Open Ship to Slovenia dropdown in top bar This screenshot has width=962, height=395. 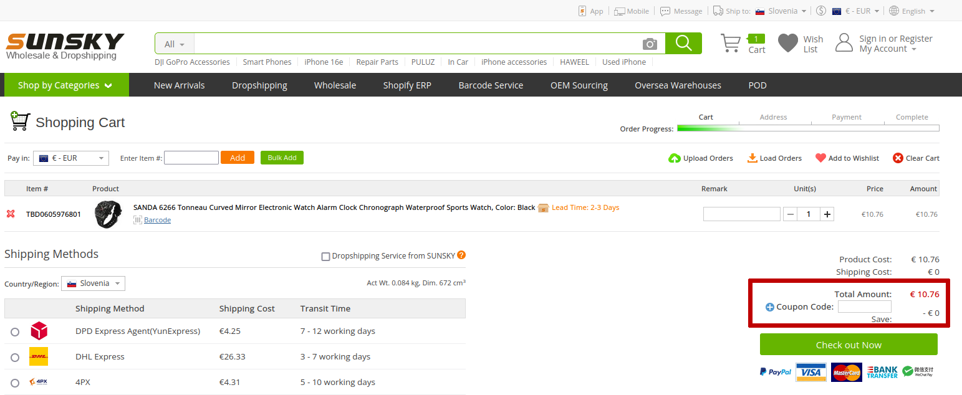coord(781,11)
